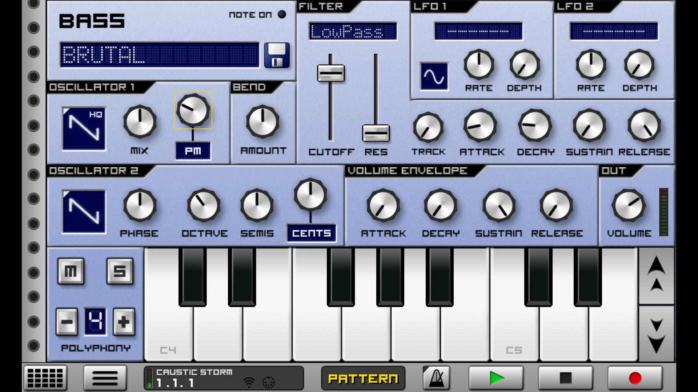Switch to PATTERN mode
698x392 pixels.
click(x=362, y=377)
